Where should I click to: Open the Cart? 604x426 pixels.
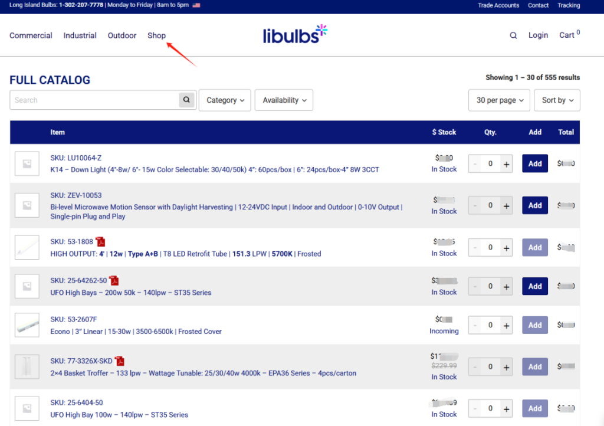pos(569,34)
